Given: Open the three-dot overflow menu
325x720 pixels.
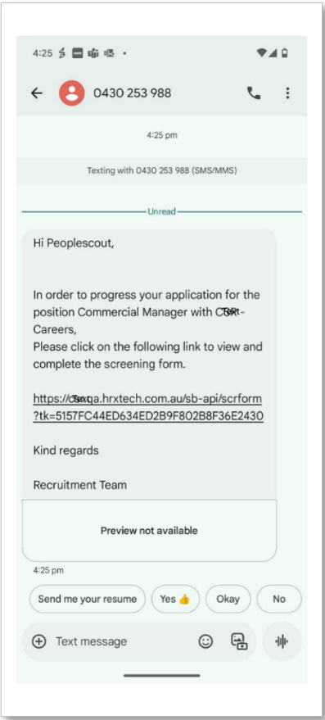Looking at the screenshot, I should click(x=287, y=93).
